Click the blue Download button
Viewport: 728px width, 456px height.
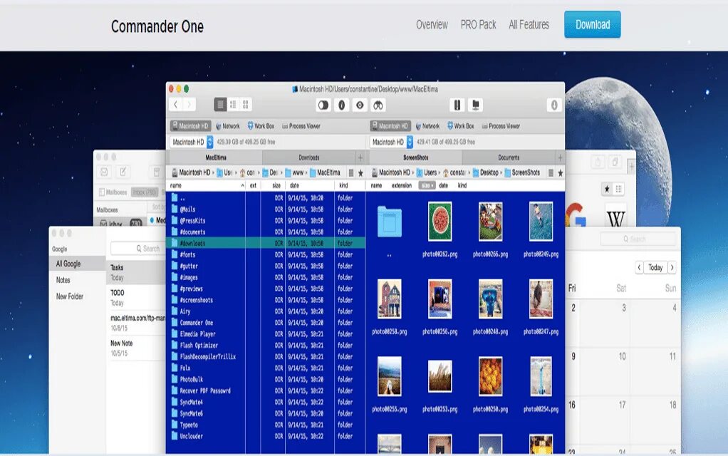pyautogui.click(x=593, y=25)
